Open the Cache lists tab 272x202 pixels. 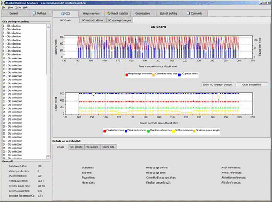click(108, 147)
